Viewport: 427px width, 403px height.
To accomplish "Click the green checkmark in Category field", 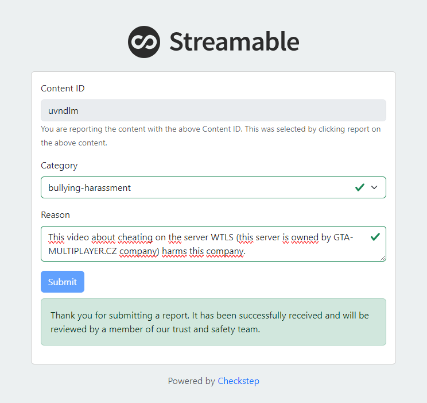I will [x=360, y=187].
